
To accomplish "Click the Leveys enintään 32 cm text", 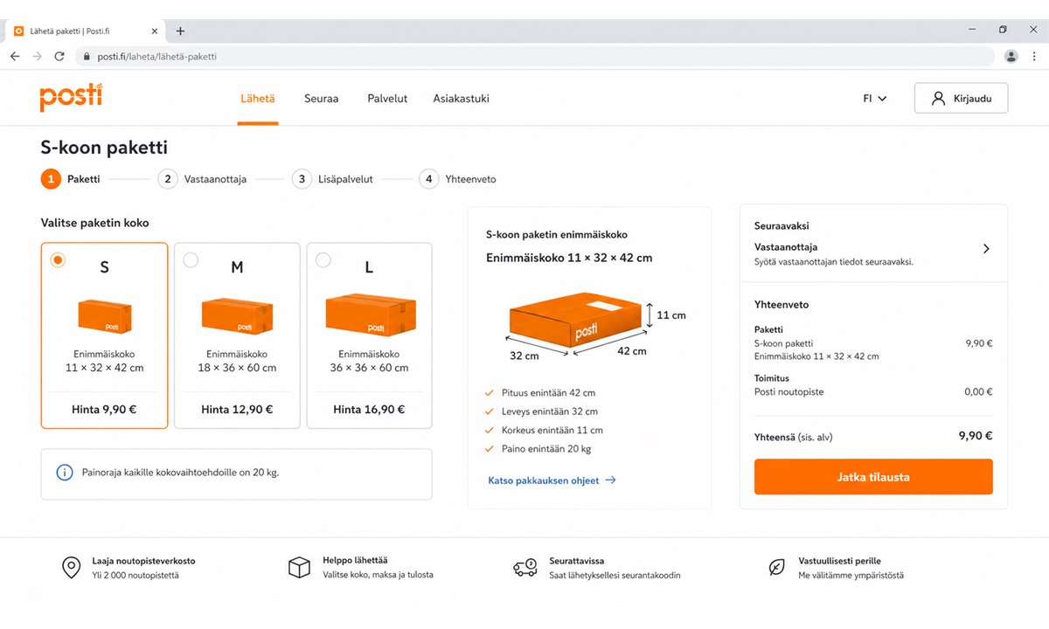I will [x=550, y=411].
